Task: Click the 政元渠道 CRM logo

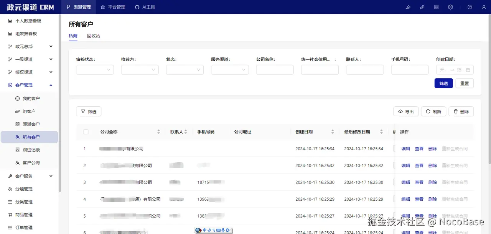Action: tap(30, 7)
